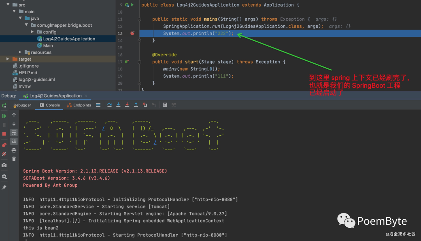Viewport: 421px width, 241px height.
Task: Show execution point
Action: pos(98,105)
